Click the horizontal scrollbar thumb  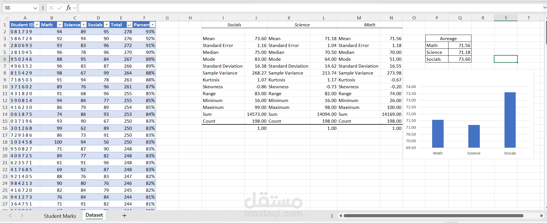(x=434, y=216)
